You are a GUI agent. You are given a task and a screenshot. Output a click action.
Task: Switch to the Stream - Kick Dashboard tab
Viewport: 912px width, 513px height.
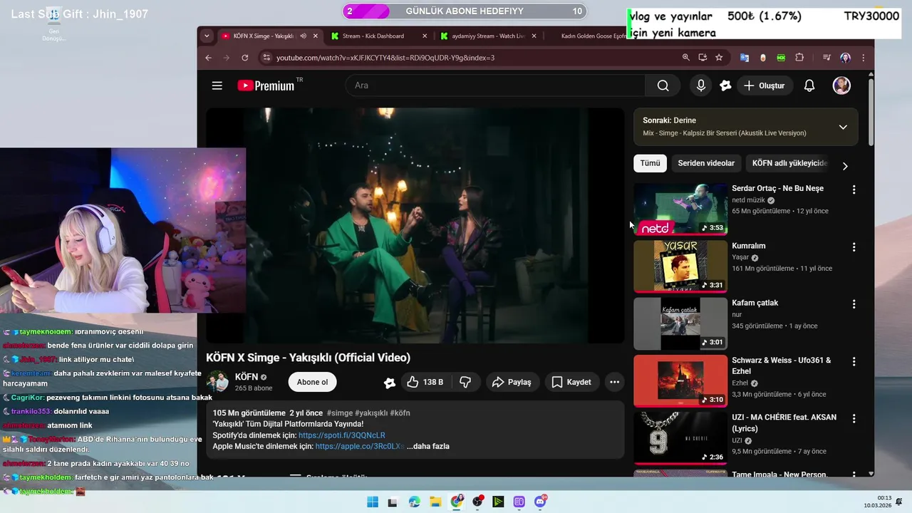click(379, 36)
